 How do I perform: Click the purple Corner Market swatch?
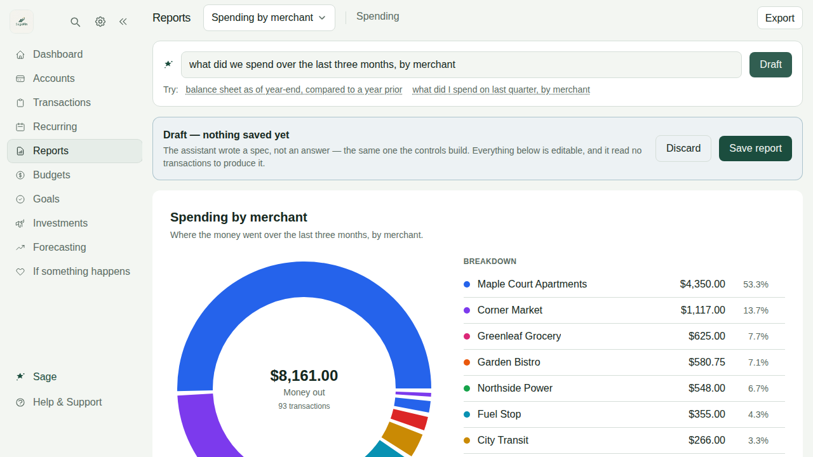pyautogui.click(x=467, y=310)
